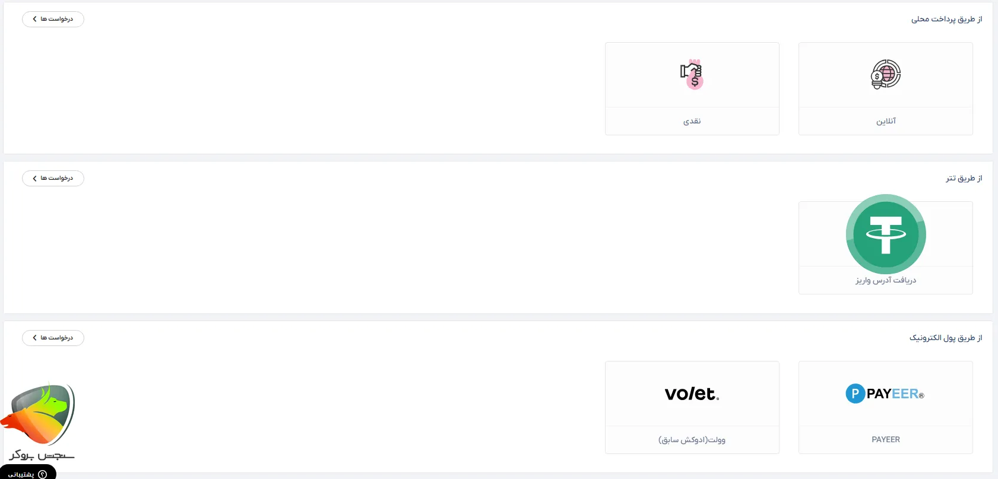Select the Volet wallet logo
998x479 pixels.
[x=692, y=394]
